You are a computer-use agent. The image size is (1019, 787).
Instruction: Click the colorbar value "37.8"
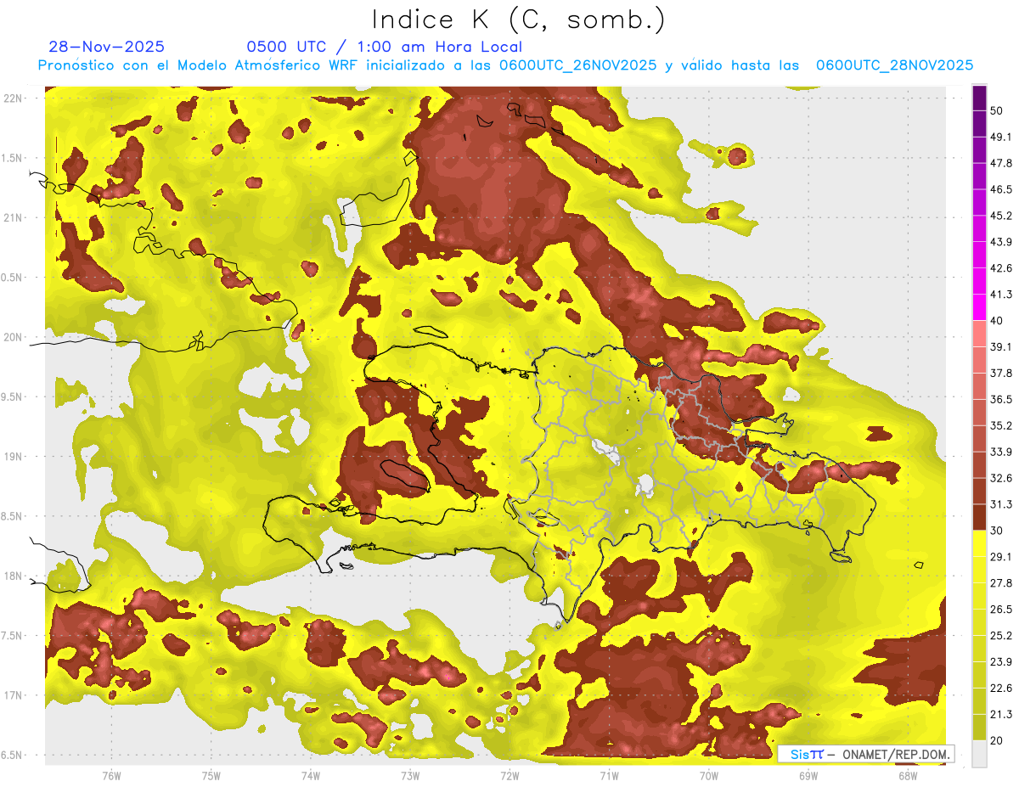1001,373
